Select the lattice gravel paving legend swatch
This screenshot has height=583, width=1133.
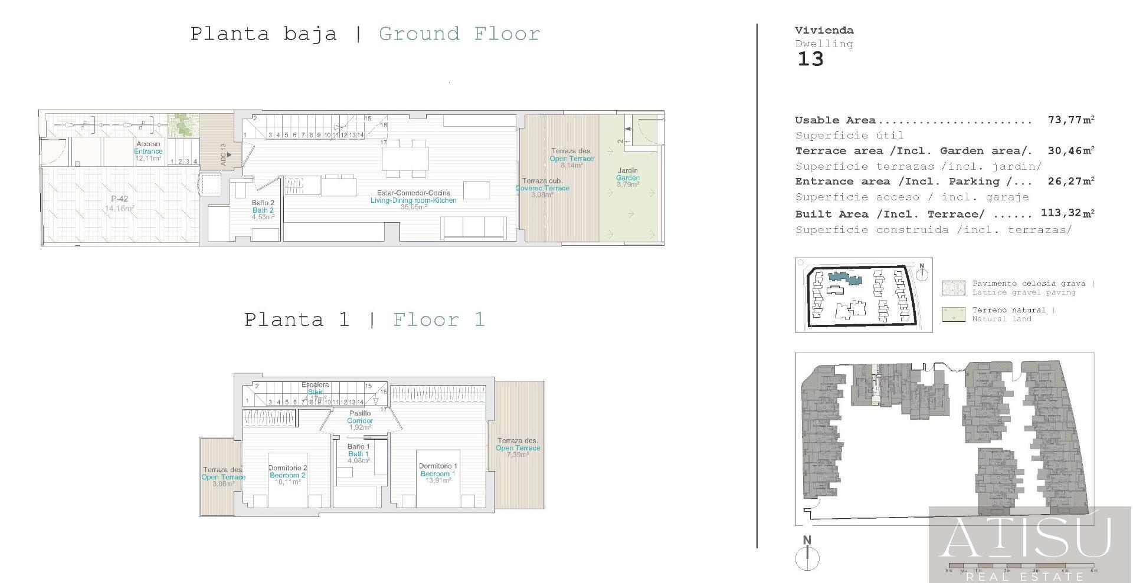click(x=954, y=288)
